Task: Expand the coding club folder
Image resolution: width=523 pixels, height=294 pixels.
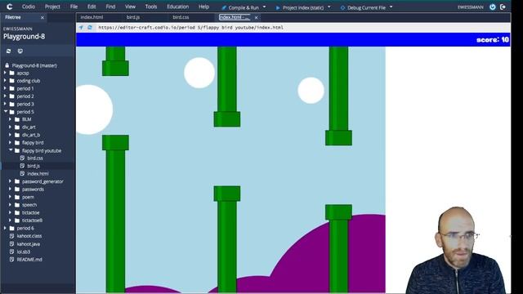Action: (5, 80)
